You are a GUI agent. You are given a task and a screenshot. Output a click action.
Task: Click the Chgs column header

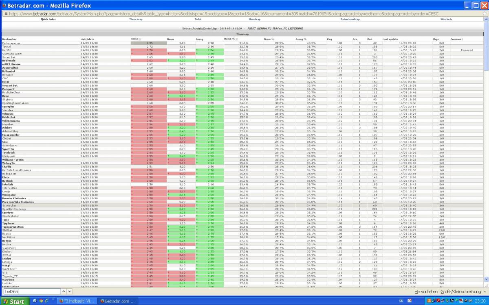436,39
